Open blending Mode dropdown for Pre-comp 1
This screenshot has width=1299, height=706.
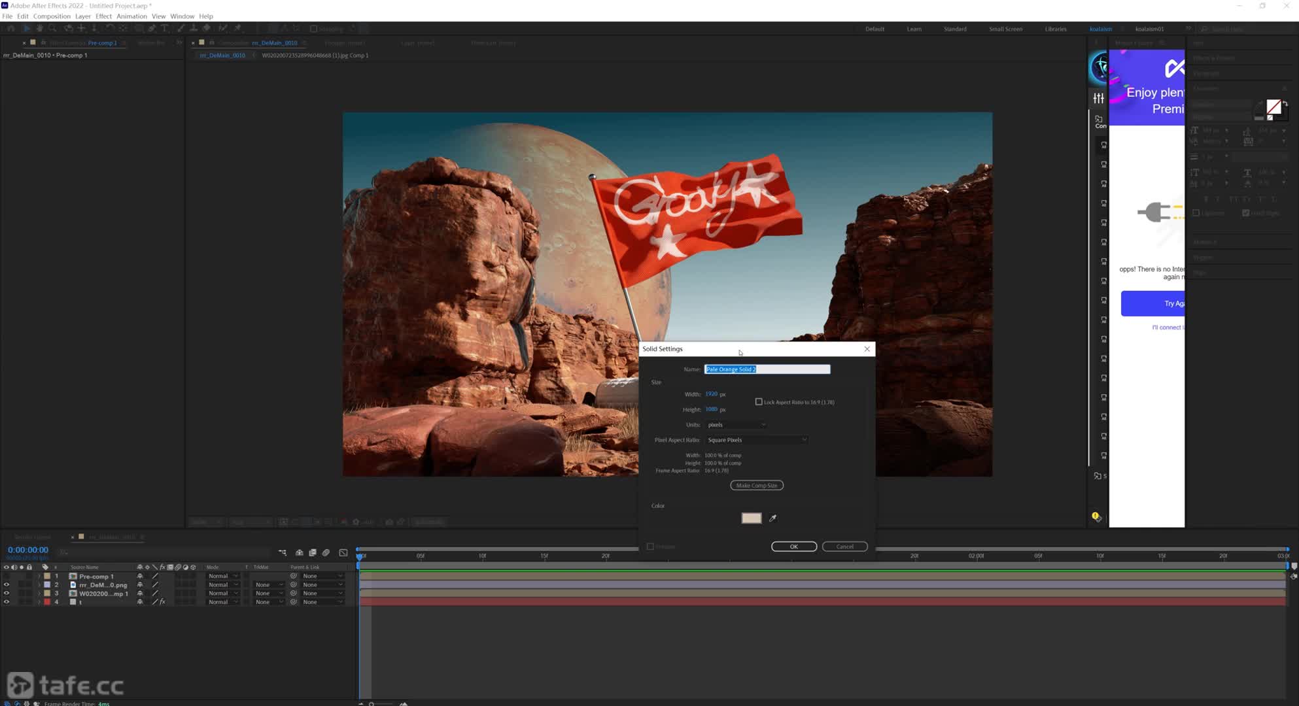click(222, 577)
